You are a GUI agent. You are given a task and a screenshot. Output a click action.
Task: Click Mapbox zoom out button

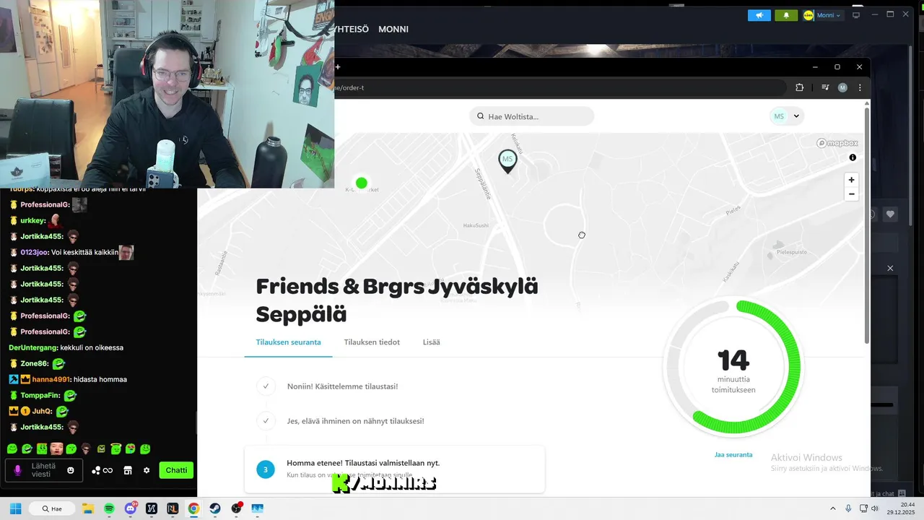tap(851, 194)
